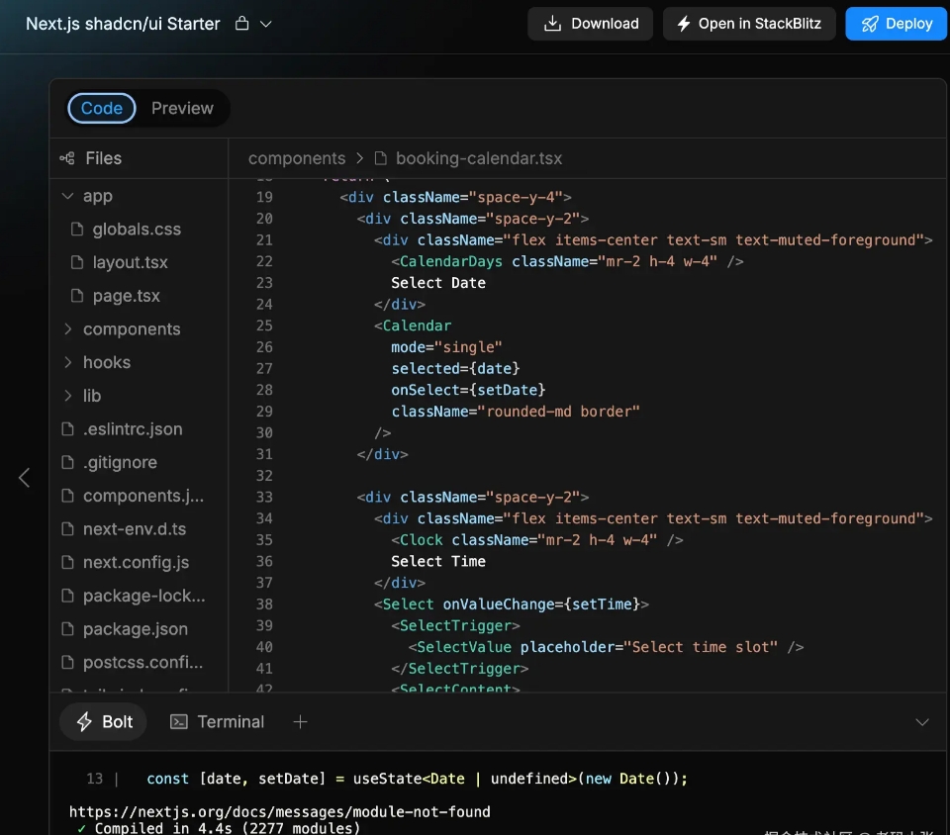This screenshot has height=835, width=950.
Task: Collapse the app folder
Action: click(68, 196)
